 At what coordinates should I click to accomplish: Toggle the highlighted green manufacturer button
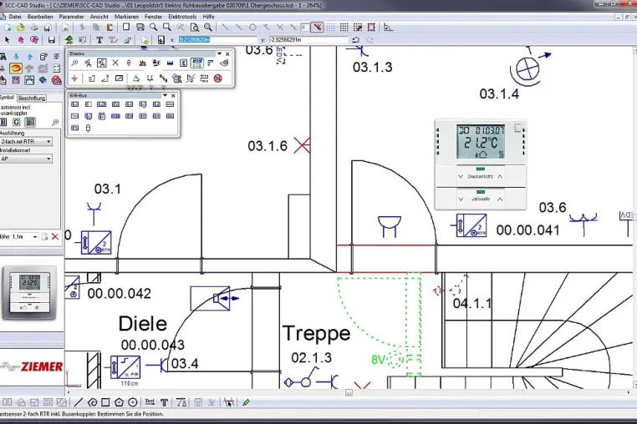pos(30,122)
